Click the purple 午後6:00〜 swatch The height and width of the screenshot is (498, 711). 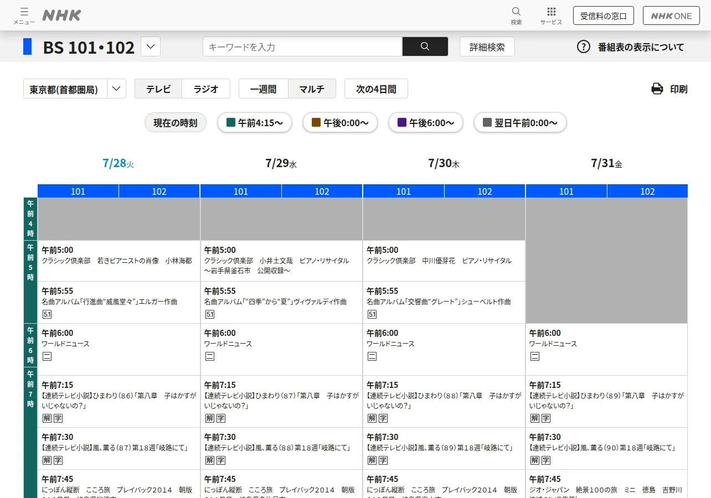pyautogui.click(x=402, y=123)
